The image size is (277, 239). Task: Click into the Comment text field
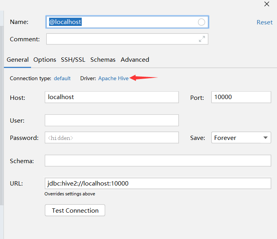coord(127,39)
